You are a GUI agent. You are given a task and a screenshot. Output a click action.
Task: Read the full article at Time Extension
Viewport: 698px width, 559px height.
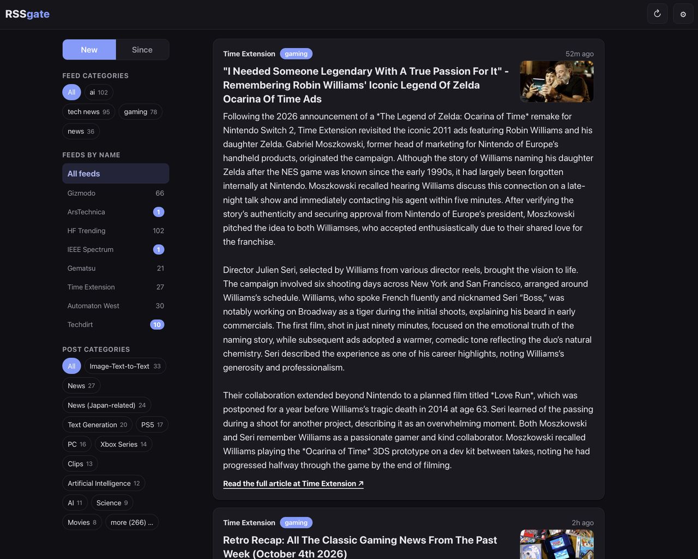[x=293, y=484]
